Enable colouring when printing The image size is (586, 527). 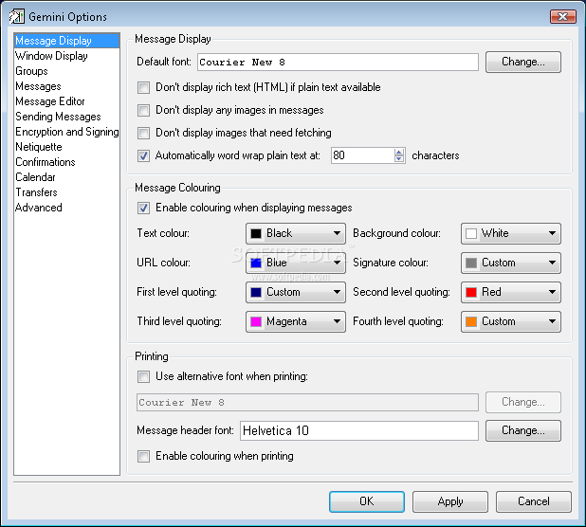pos(143,457)
